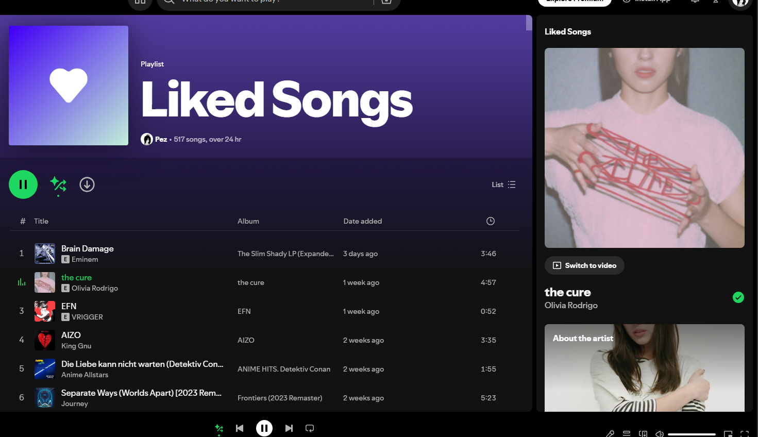Screen dimensions: 758x437
Task: Open lyrics with the microphone icon
Action: [x=610, y=434]
